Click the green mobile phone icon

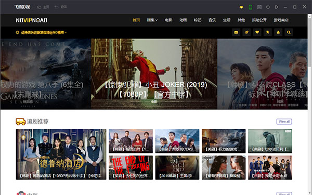coord(250,7)
